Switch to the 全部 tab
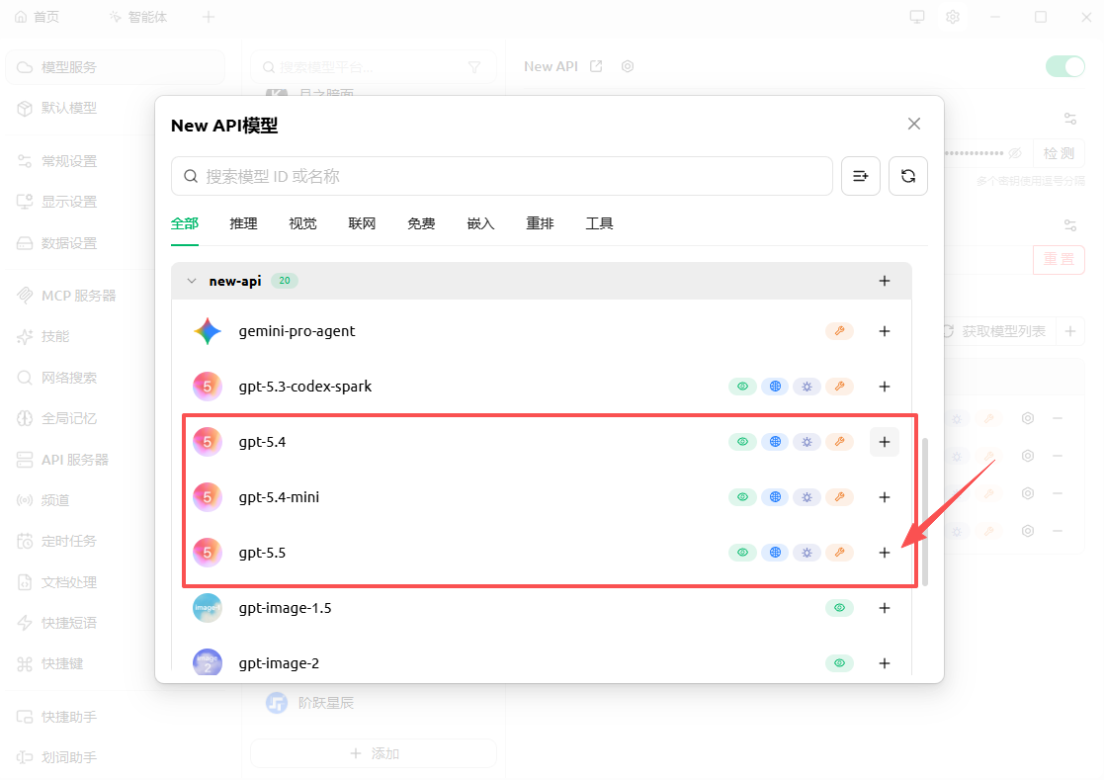This screenshot has height=780, width=1104. pyautogui.click(x=185, y=223)
